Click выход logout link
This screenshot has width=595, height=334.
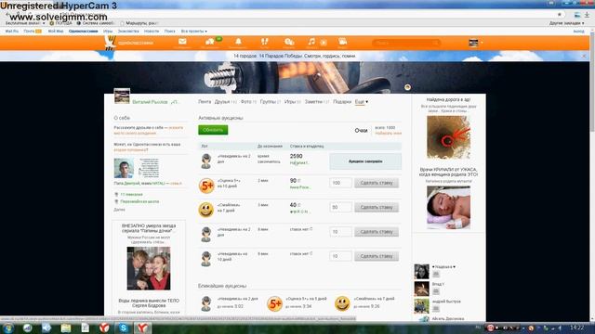click(579, 32)
